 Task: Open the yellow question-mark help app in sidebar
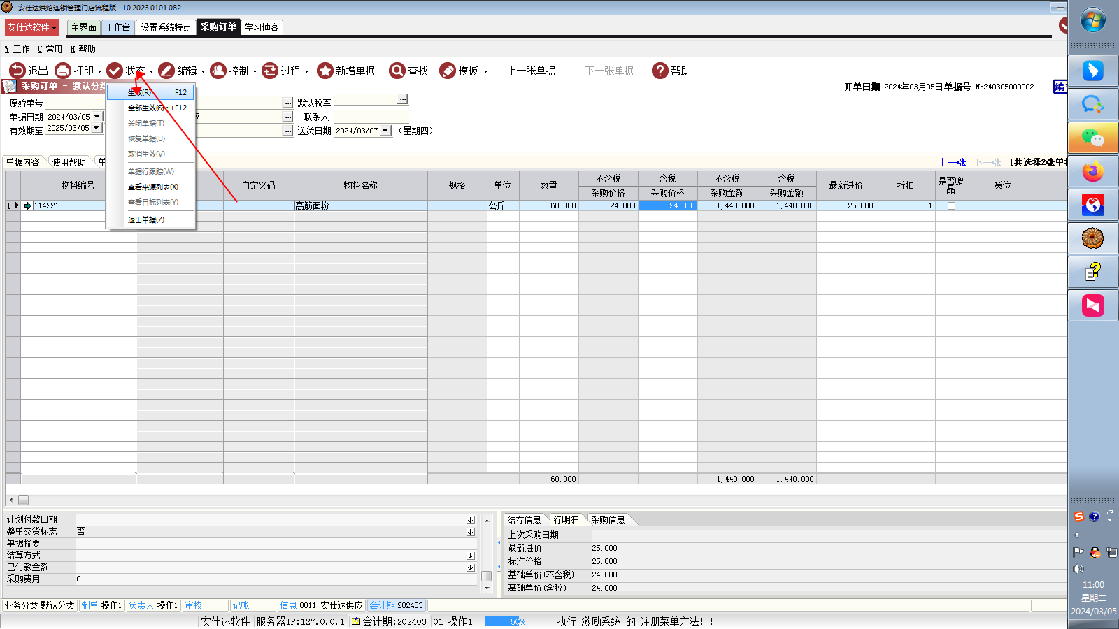click(1093, 272)
